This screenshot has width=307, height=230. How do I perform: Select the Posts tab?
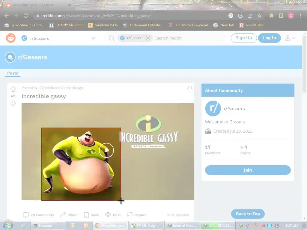[x=13, y=73]
